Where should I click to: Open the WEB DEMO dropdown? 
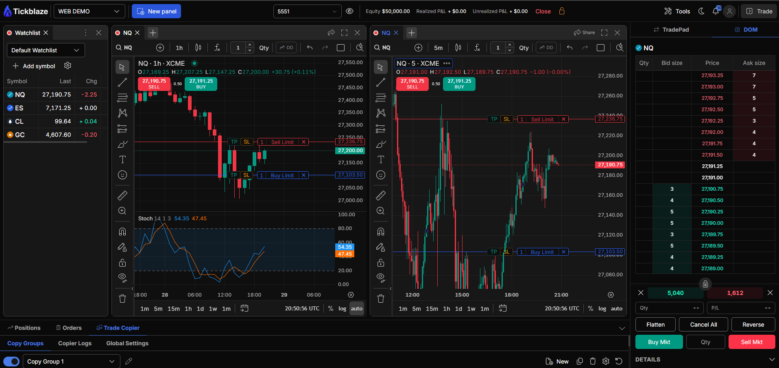[x=89, y=11]
